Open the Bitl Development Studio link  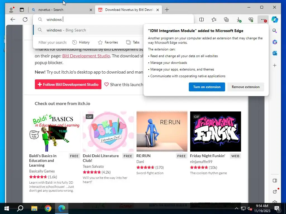[86, 56]
